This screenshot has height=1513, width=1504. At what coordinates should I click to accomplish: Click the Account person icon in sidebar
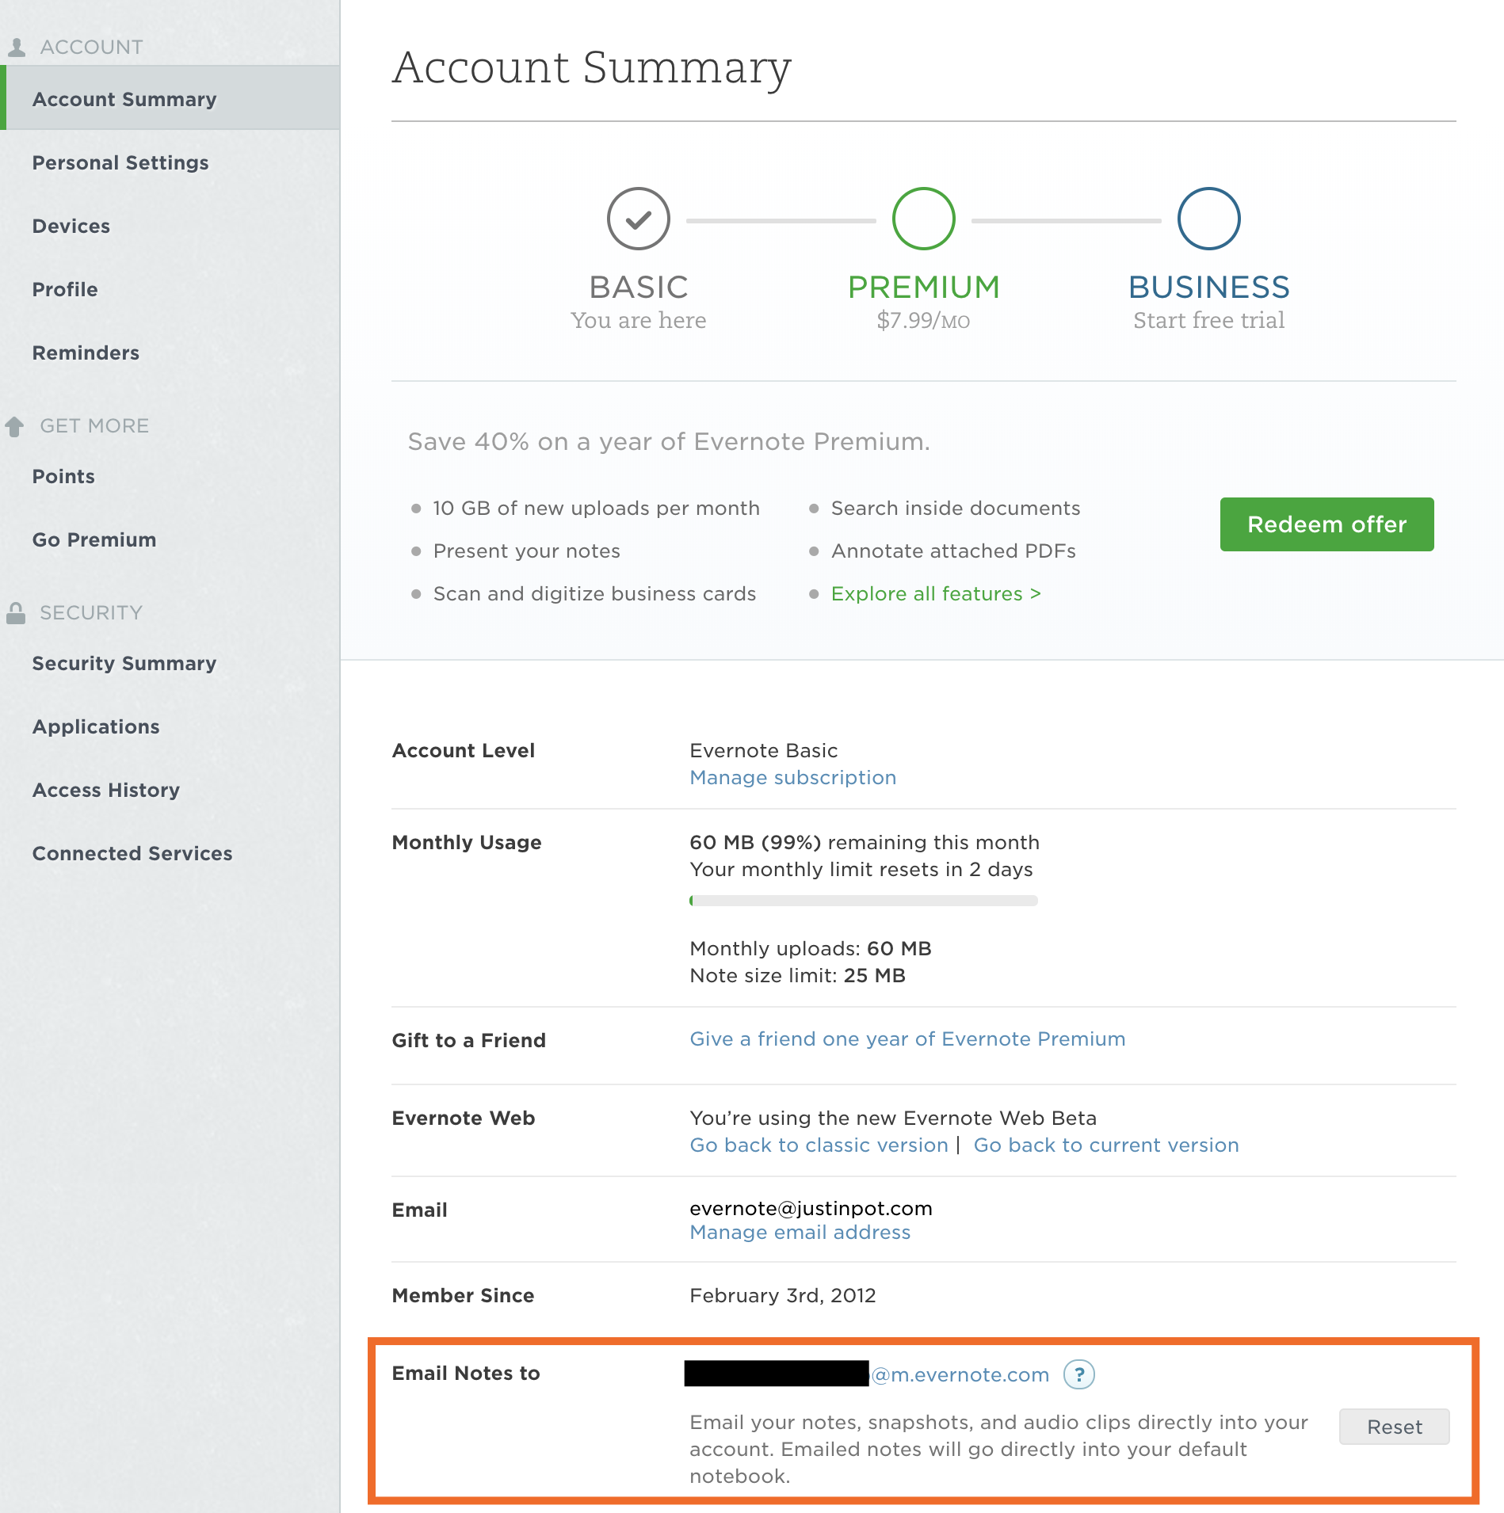(x=17, y=48)
